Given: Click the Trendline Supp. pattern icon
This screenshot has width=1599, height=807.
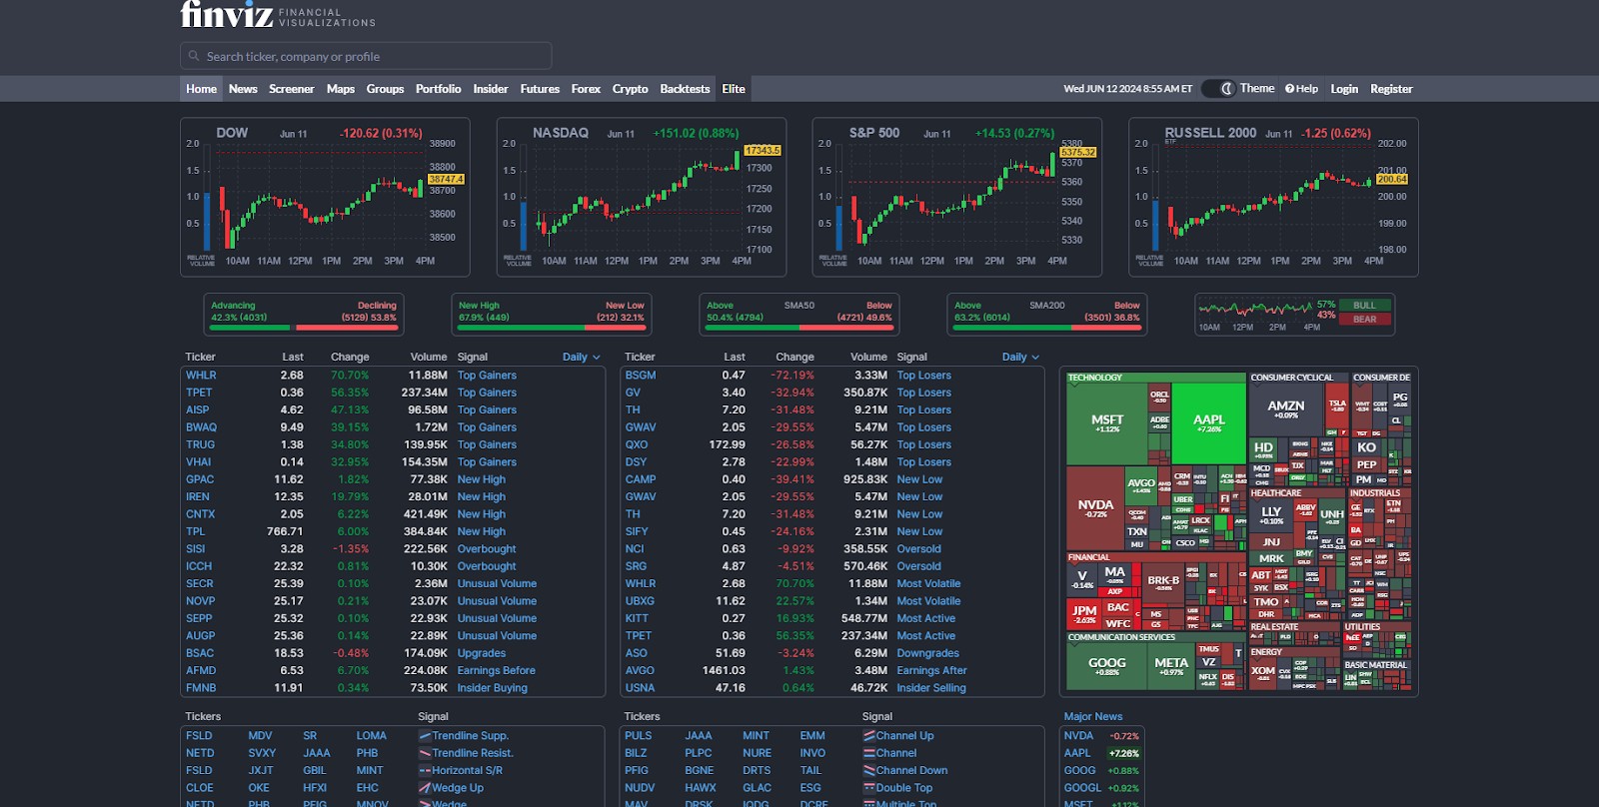Looking at the screenshot, I should point(425,736).
